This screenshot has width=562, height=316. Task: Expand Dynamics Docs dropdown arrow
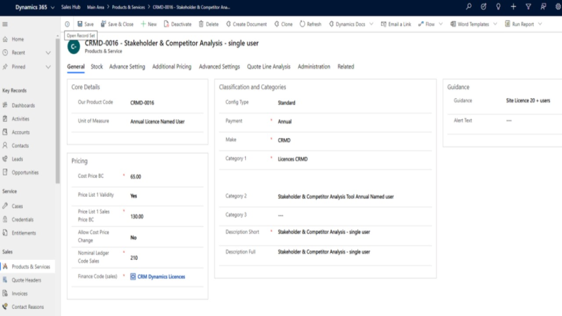point(371,24)
